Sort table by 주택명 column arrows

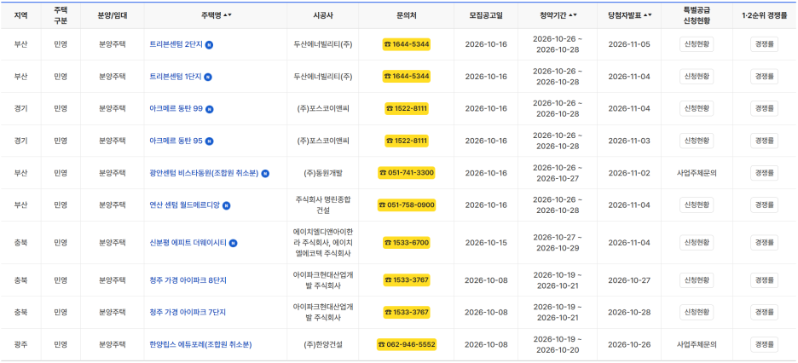point(228,15)
